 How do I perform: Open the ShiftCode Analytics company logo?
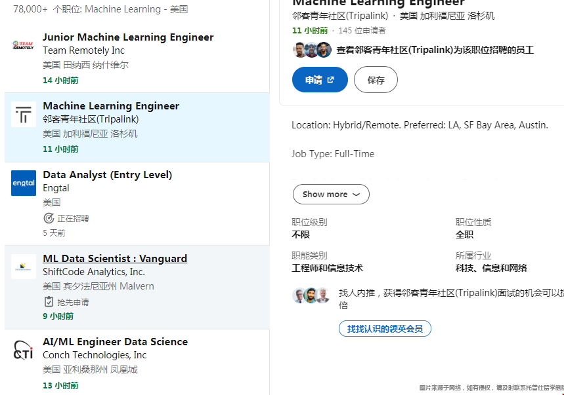click(x=24, y=267)
